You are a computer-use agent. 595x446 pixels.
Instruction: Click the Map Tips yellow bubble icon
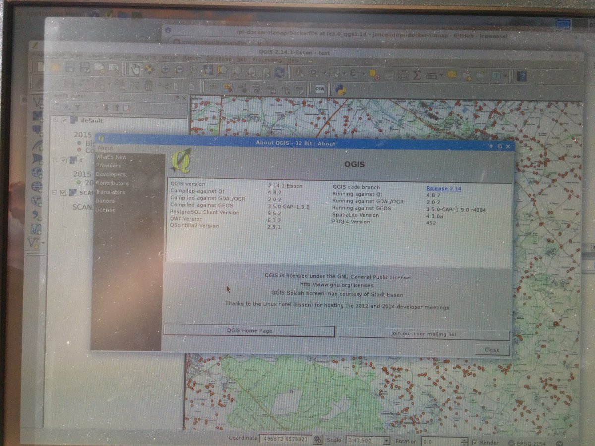point(452,75)
